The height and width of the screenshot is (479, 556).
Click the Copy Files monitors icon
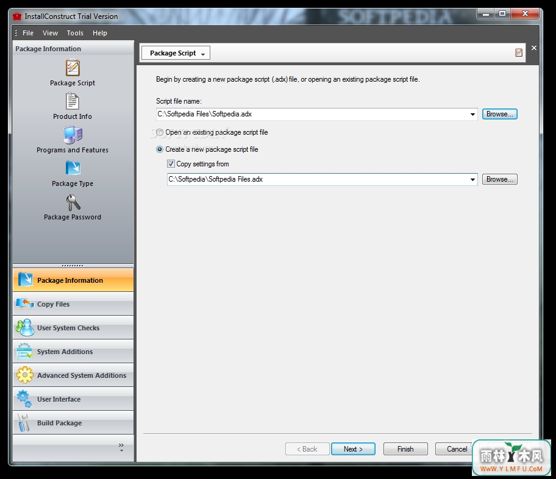pyautogui.click(x=25, y=304)
